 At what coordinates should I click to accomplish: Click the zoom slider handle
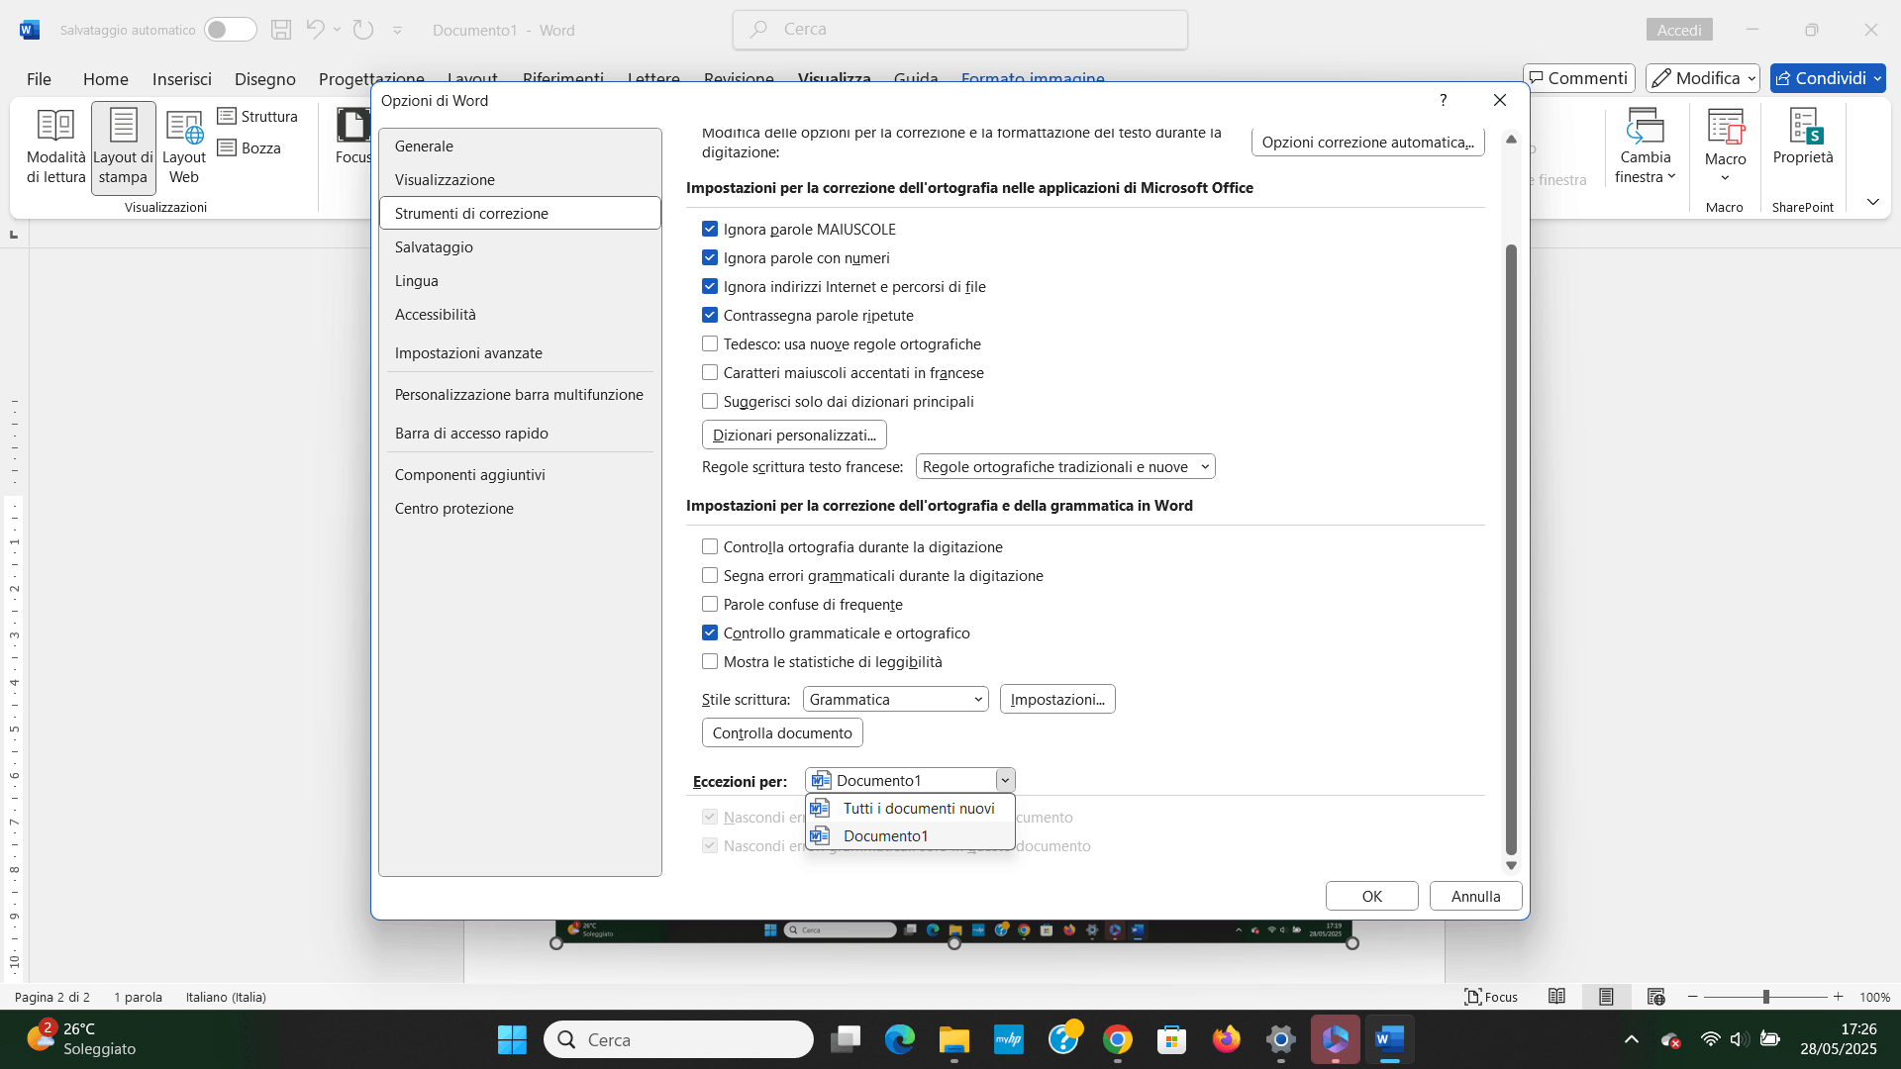click(x=1765, y=997)
